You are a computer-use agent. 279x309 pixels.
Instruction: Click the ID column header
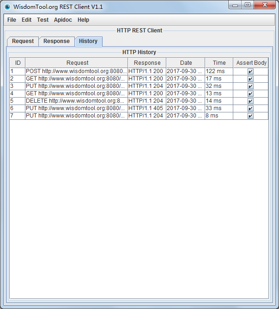(x=18, y=62)
